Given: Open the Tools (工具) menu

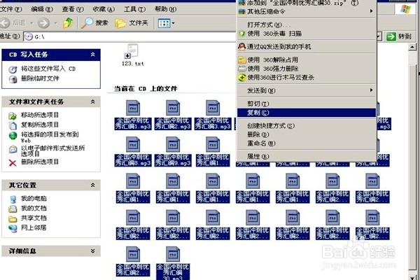Looking at the screenshot, I should 134,9.
